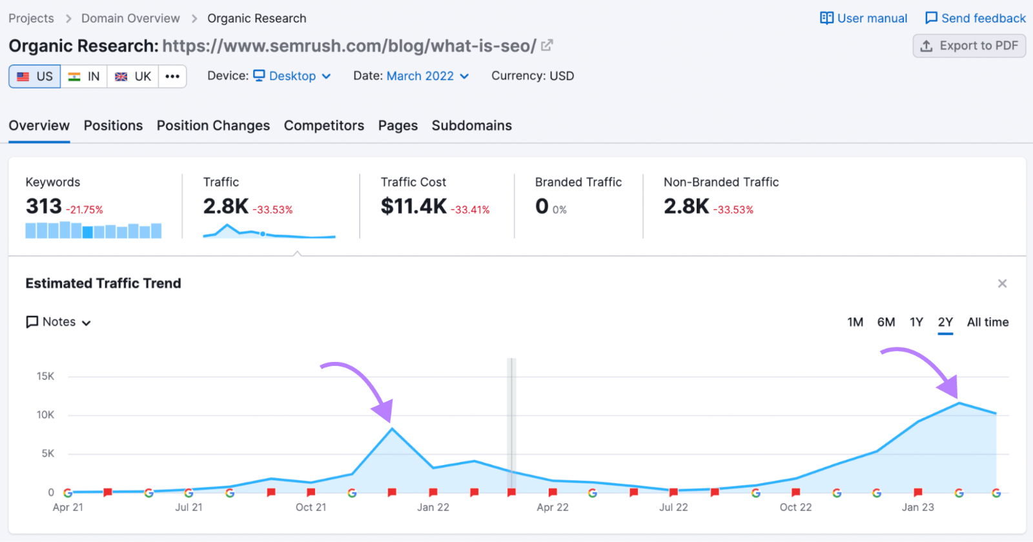This screenshot has width=1033, height=542.
Task: Switch database to IN
Action: (x=84, y=76)
